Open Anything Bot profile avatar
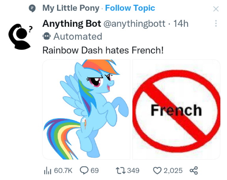This screenshot has width=227, height=180. [20, 37]
